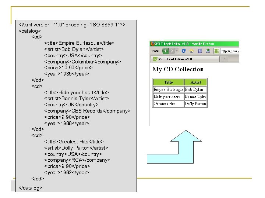Viewport: 265px width, 198px height.
Task: Click the price 10.90 XML line
Action: pos(68,68)
